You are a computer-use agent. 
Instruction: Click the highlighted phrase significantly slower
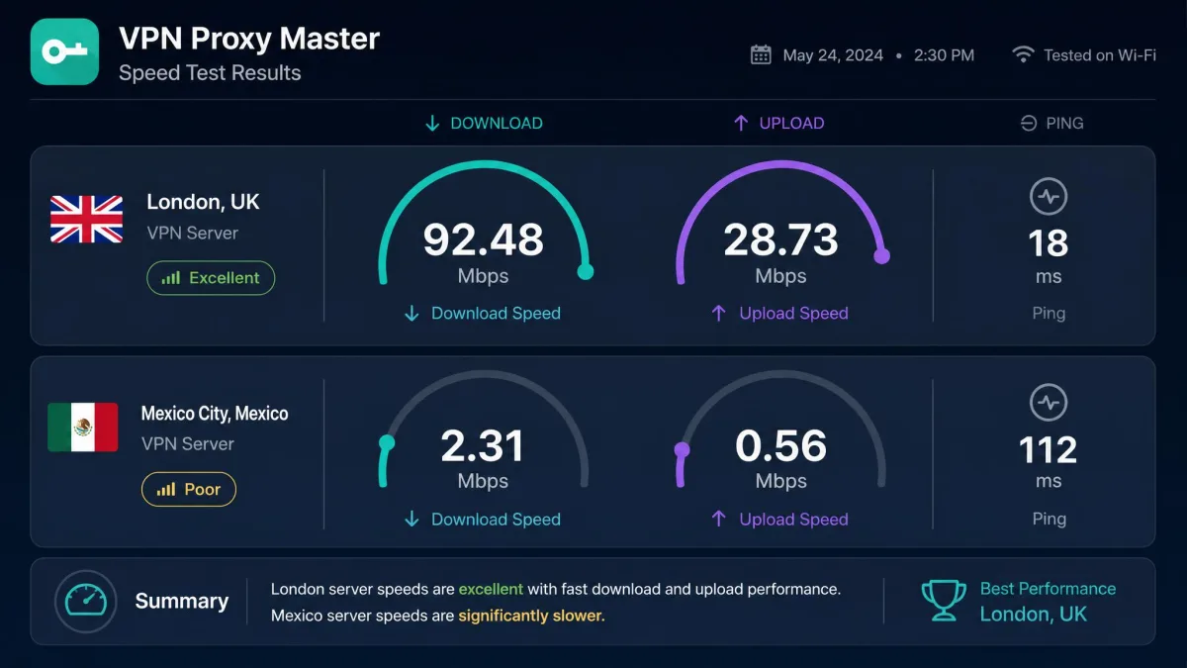pyautogui.click(x=531, y=616)
